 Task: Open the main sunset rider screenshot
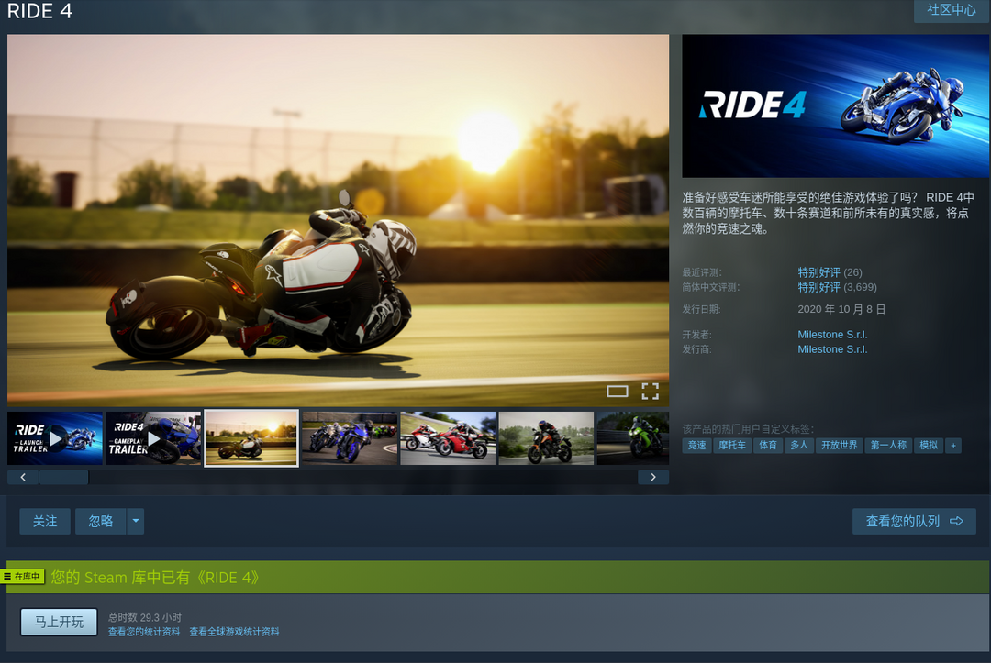338,220
